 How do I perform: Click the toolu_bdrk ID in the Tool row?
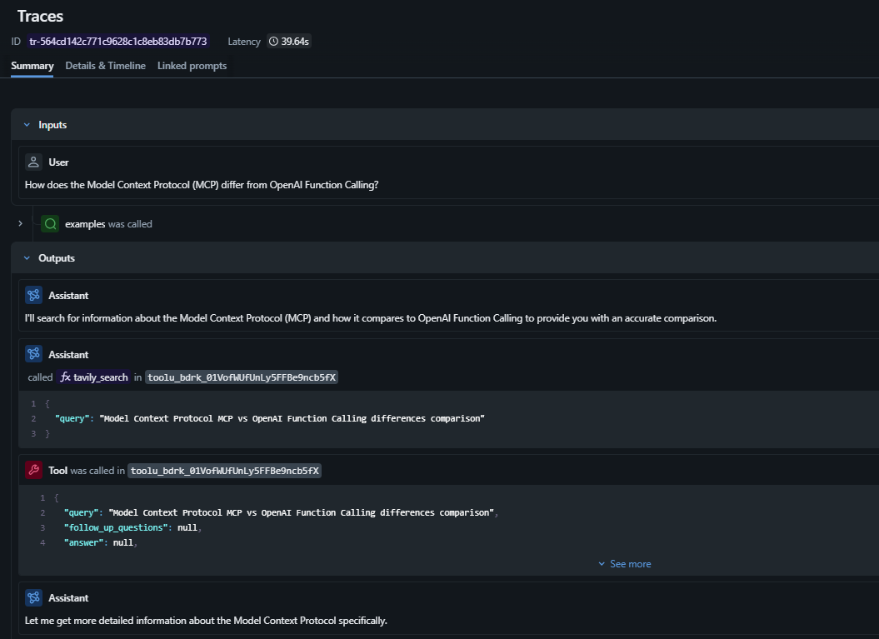(x=225, y=471)
